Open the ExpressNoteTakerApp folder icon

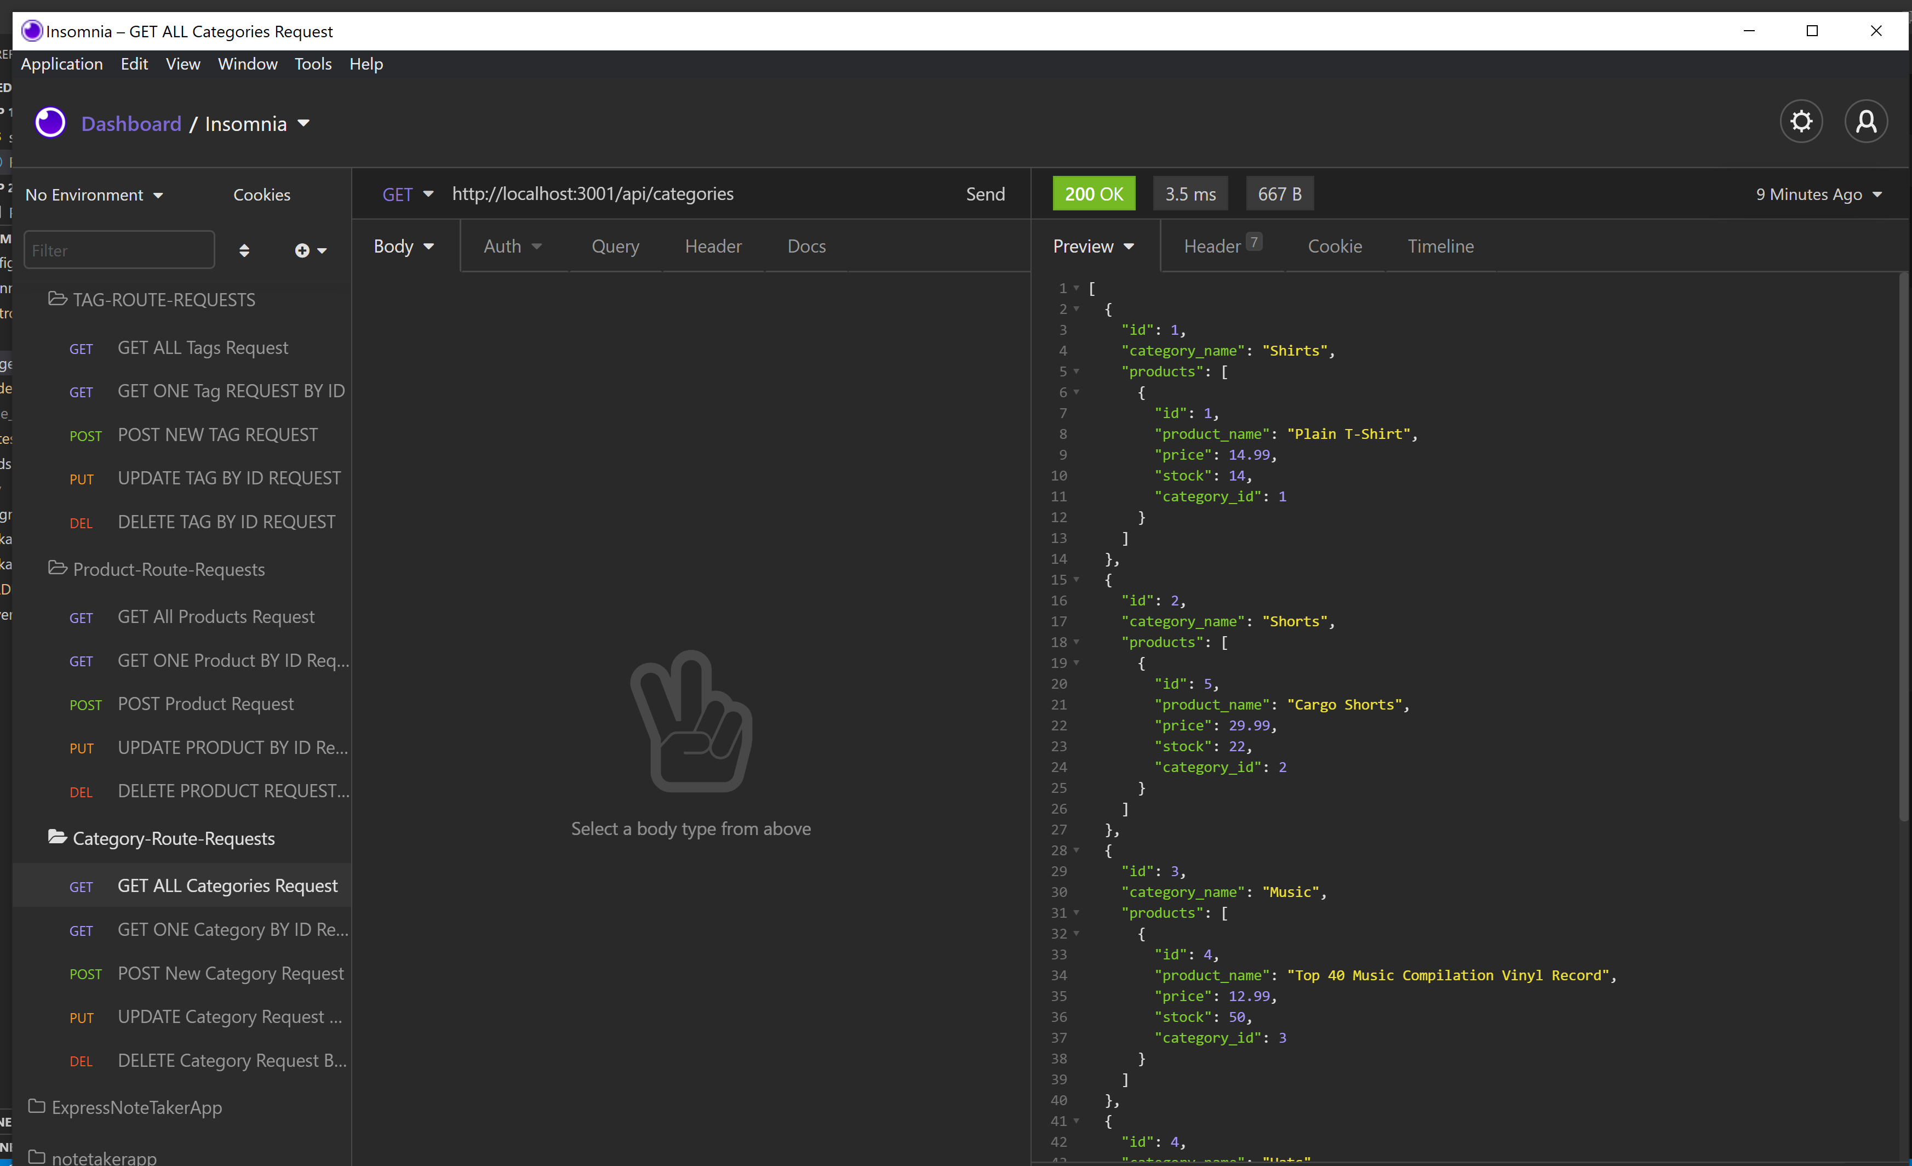click(x=37, y=1106)
